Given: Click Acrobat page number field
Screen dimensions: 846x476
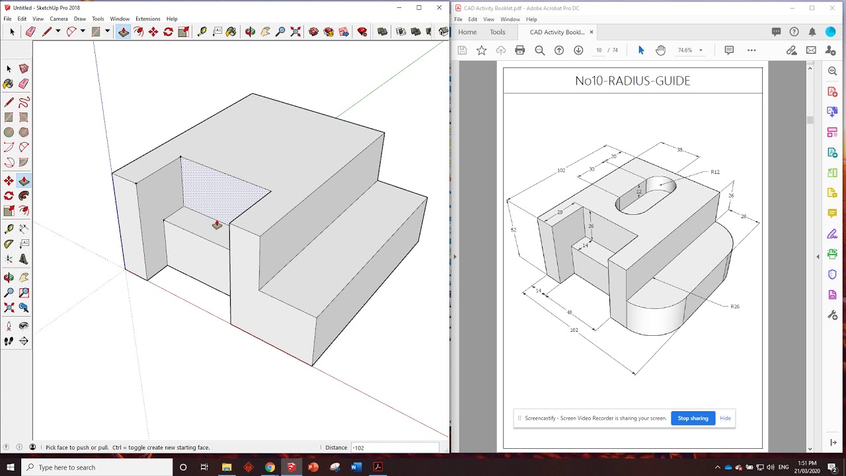Looking at the screenshot, I should coord(599,50).
